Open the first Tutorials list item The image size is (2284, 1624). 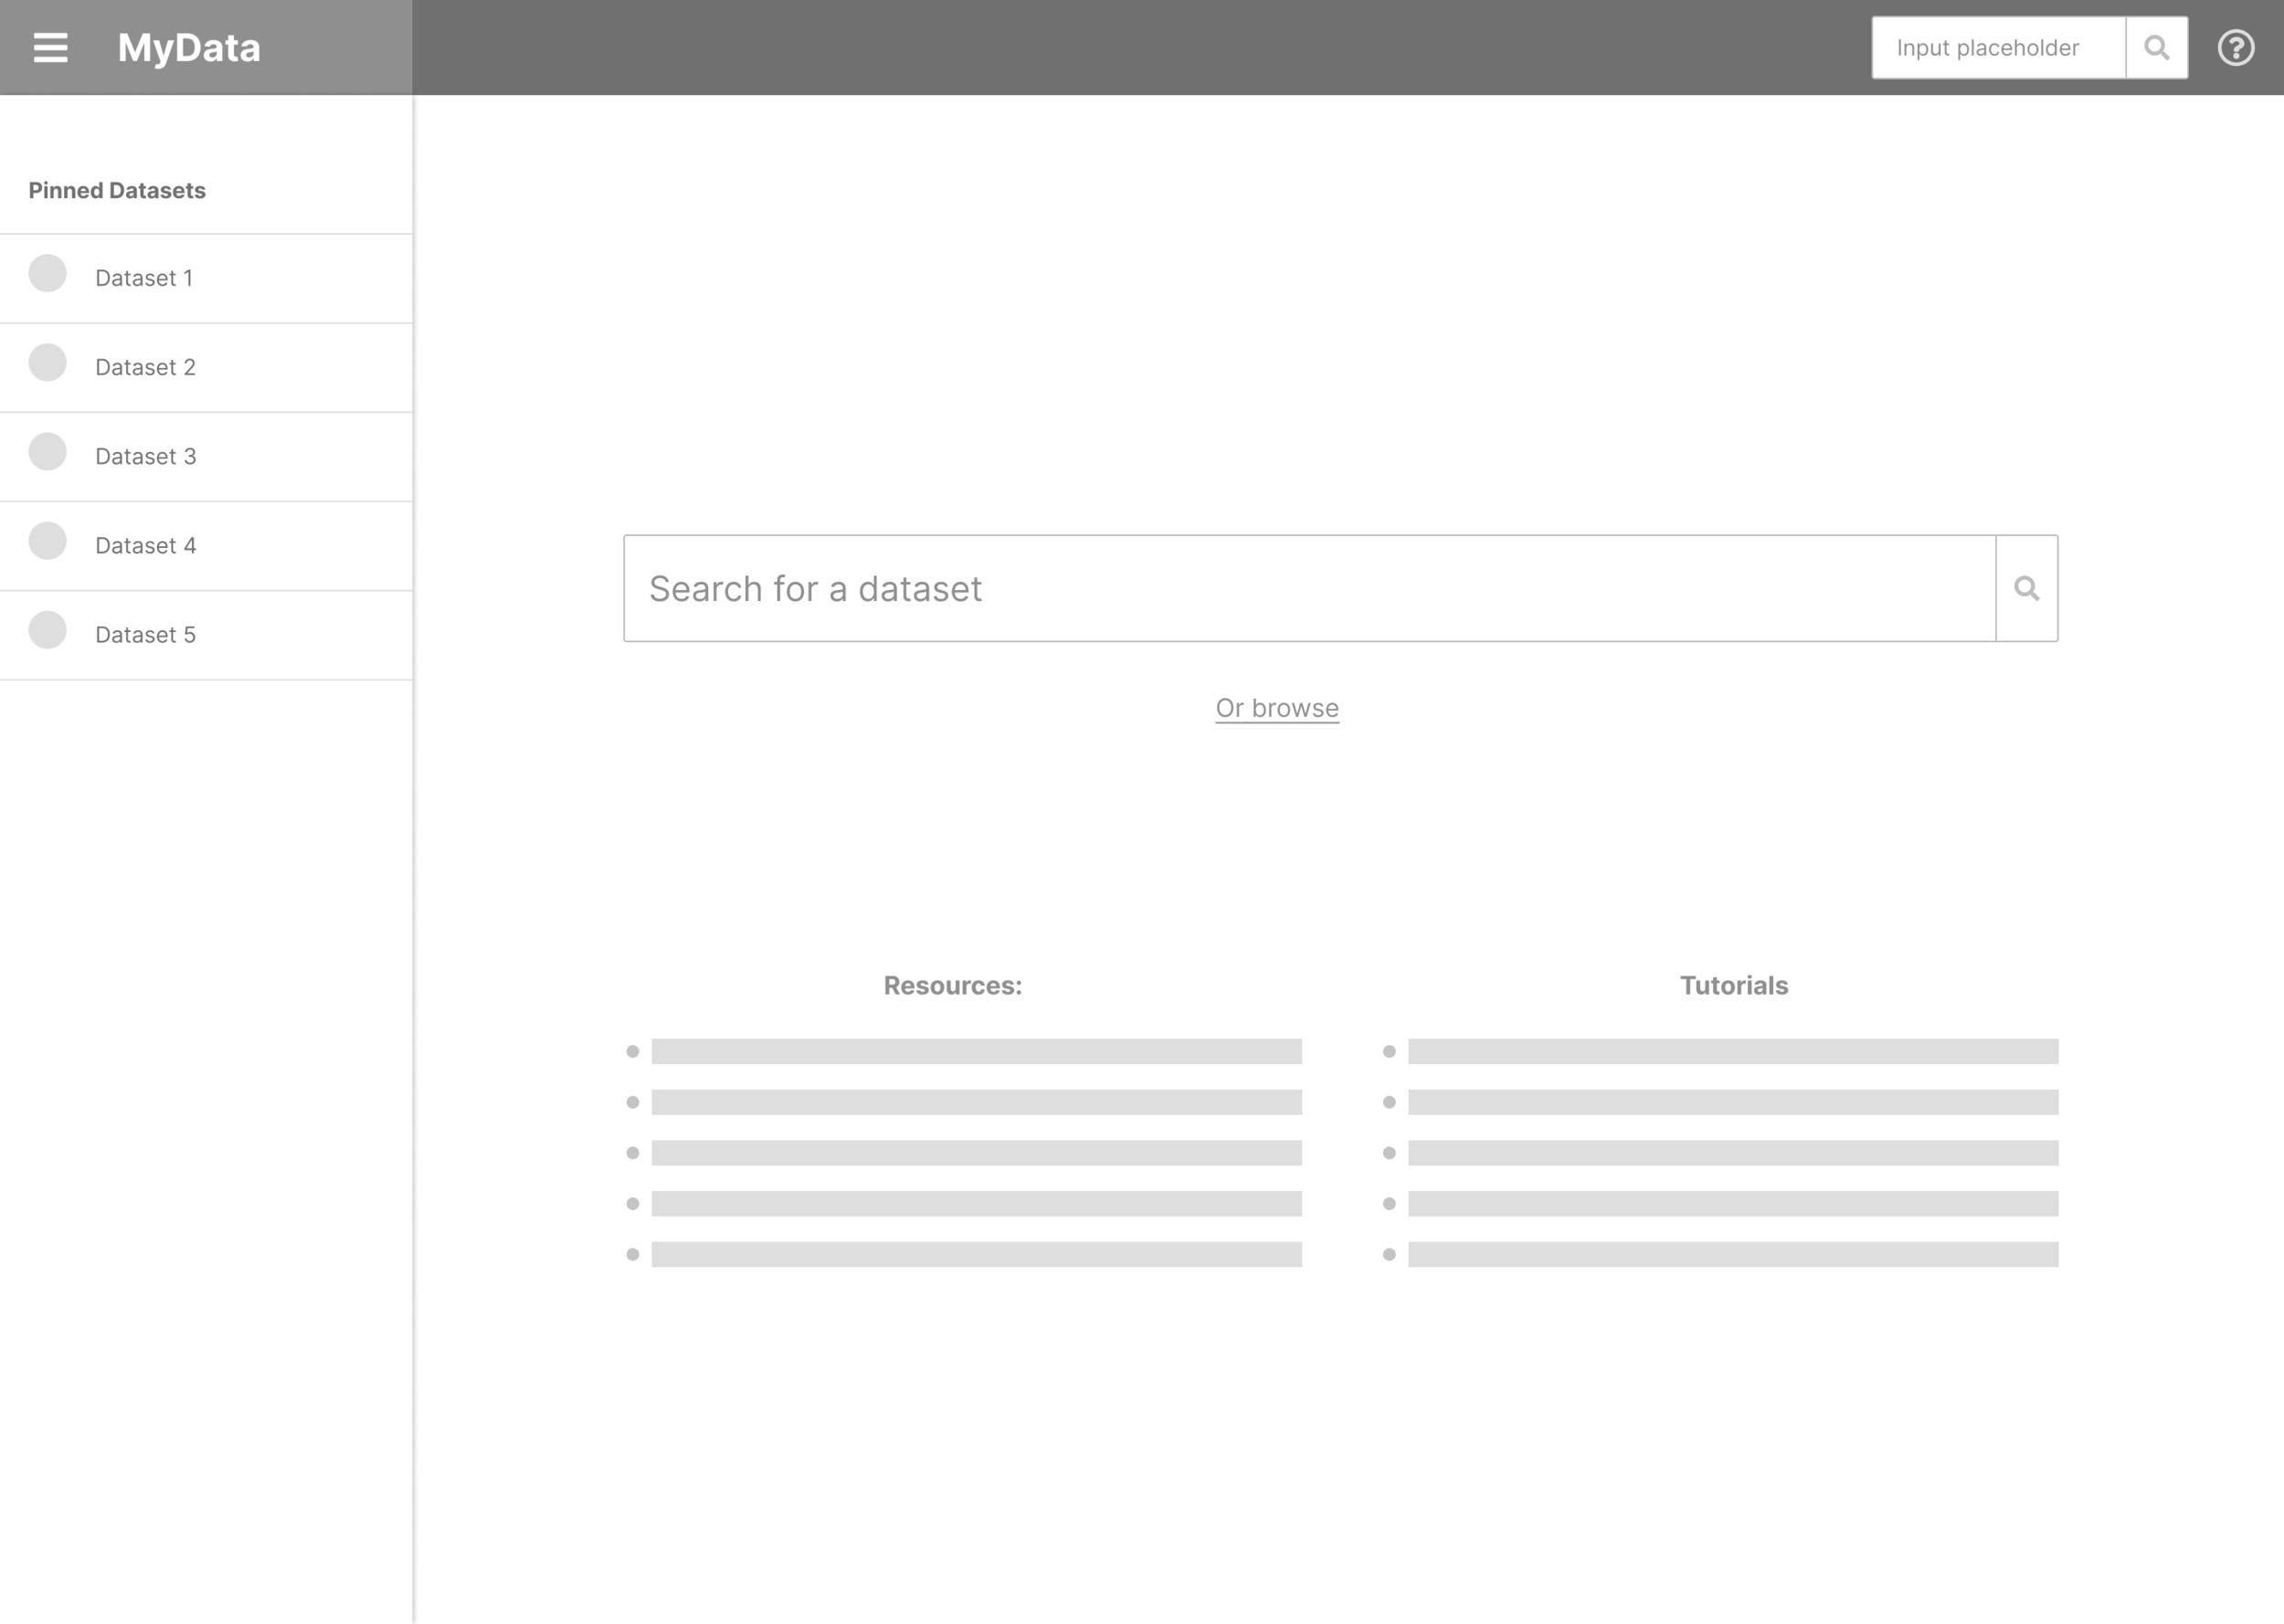[x=1732, y=1051]
